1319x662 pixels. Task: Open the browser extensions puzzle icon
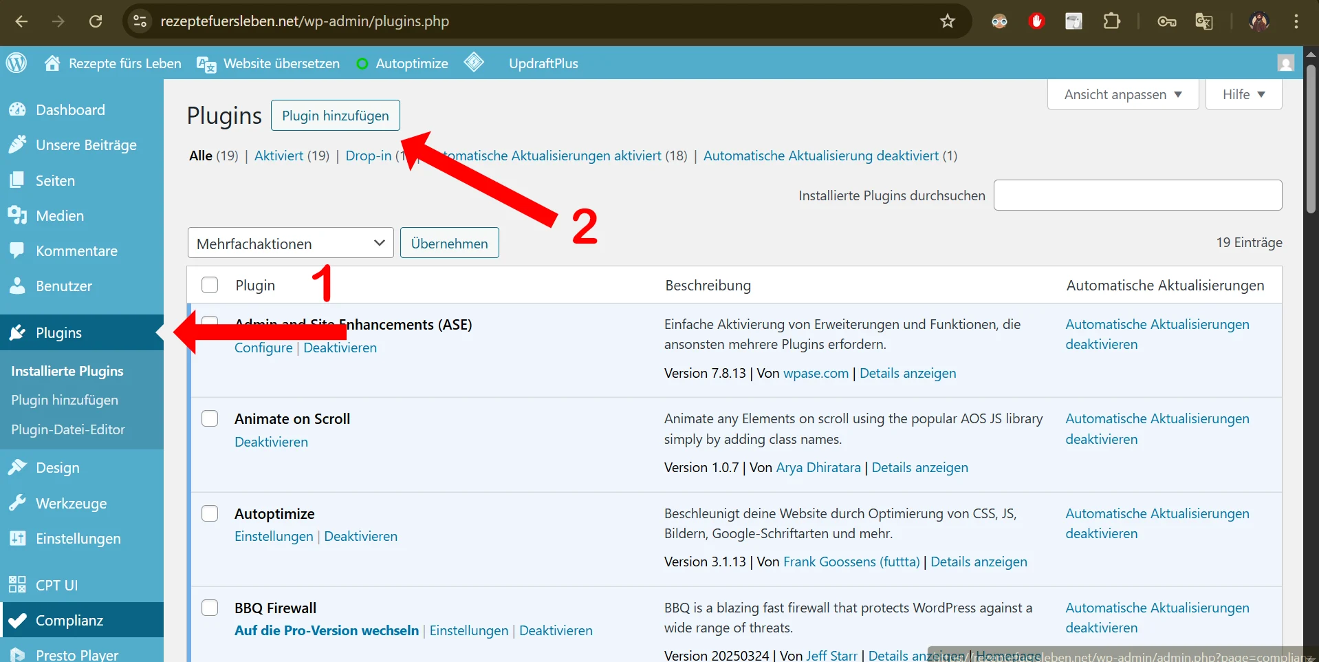1111,21
